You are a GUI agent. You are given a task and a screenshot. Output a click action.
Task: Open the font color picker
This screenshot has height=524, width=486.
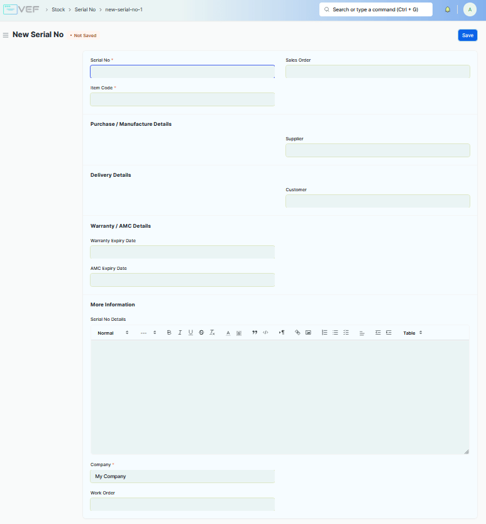[228, 333]
